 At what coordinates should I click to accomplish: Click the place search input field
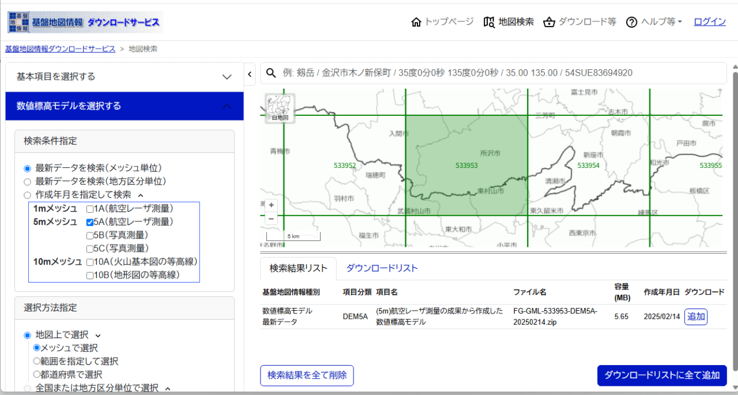pyautogui.click(x=496, y=73)
